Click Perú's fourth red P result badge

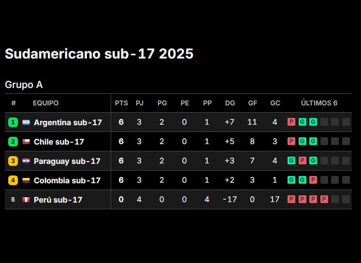[324, 199]
